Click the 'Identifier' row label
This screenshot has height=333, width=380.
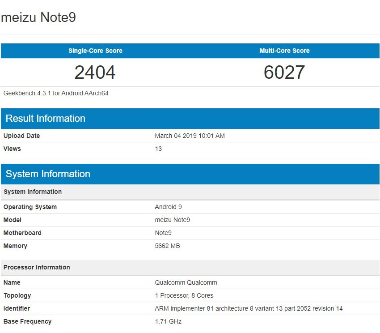pyautogui.click(x=17, y=308)
